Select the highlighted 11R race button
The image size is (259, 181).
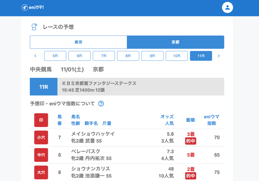[201, 56]
